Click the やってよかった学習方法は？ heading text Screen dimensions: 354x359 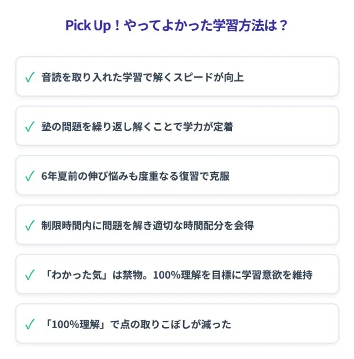[x=206, y=25]
